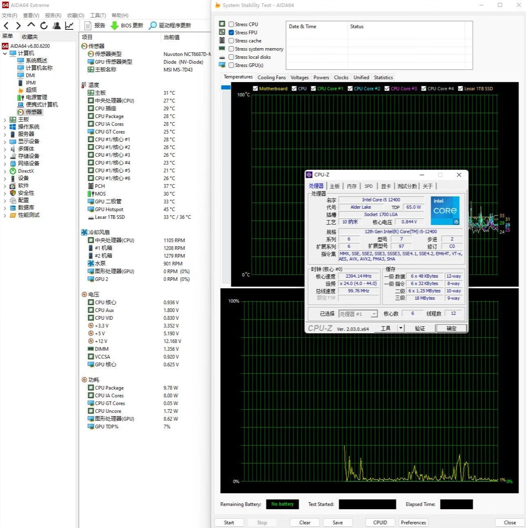
Task: Select 系统概述 in the tree
Action: click(x=32, y=60)
